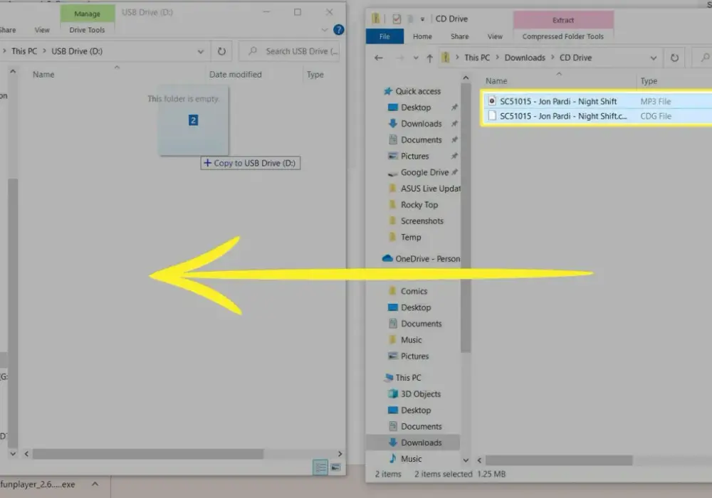Open the Music folder under OneDrive
This screenshot has width=712, height=498.
click(411, 340)
